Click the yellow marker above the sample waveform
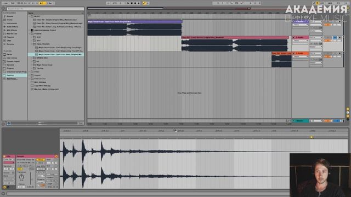Image resolution: width=351 pixels, height=197 pixels. click(x=311, y=137)
